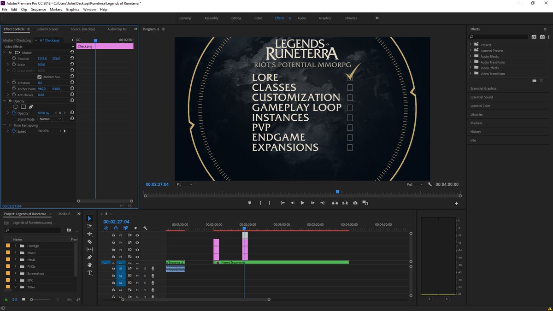Screen dimensions: 553x311
Task: Open Essential Graphics panel
Action: tap(483, 88)
